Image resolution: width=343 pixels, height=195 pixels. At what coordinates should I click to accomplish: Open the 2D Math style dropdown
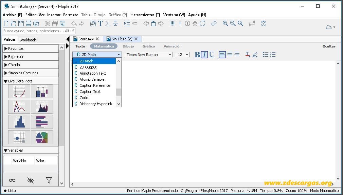(97, 55)
